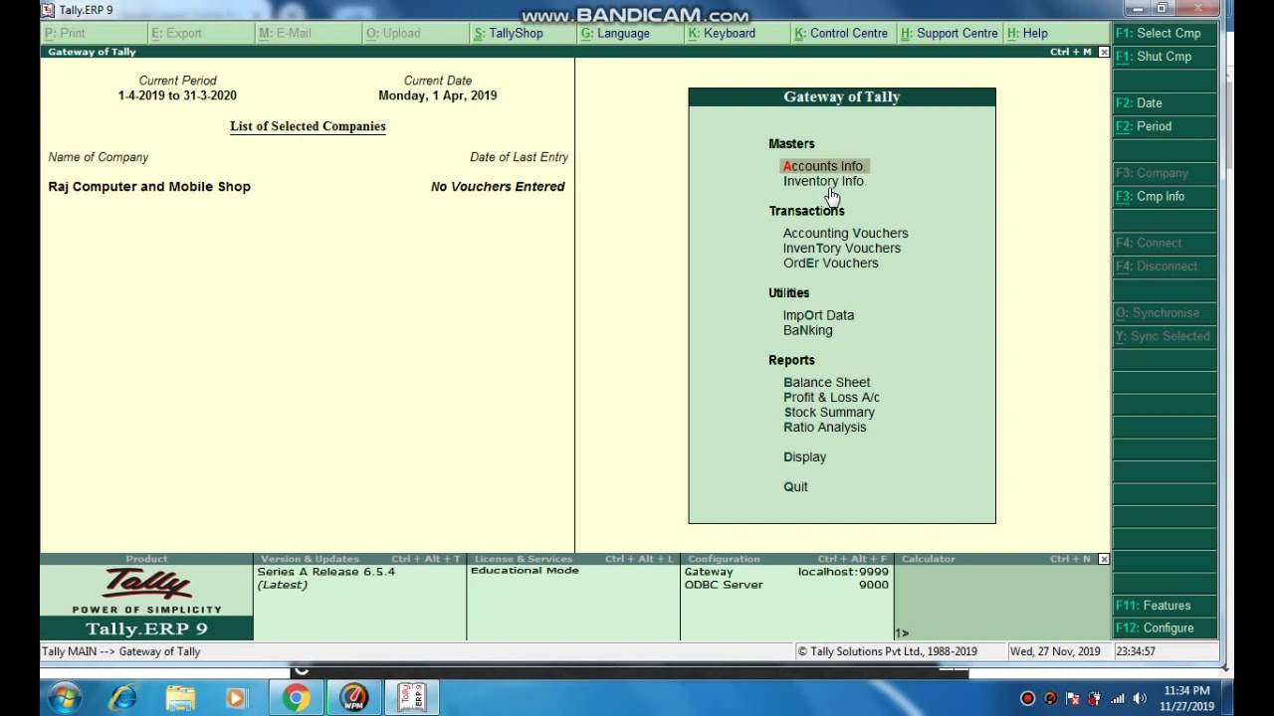Open the volume speaker tray icon
1274x716 pixels.
point(1139,698)
